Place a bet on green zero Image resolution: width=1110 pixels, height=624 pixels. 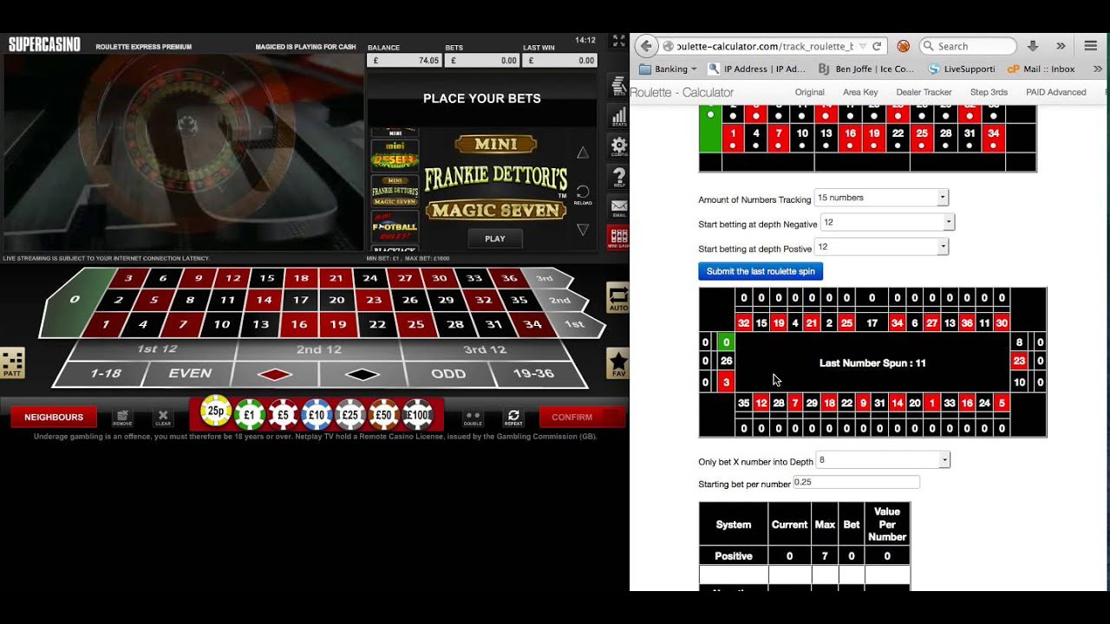click(x=75, y=300)
